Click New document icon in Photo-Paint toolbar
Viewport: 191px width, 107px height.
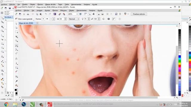pos(16,14)
